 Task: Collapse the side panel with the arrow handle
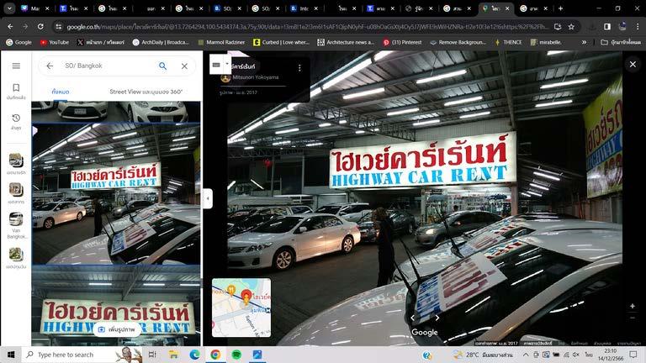(208, 198)
